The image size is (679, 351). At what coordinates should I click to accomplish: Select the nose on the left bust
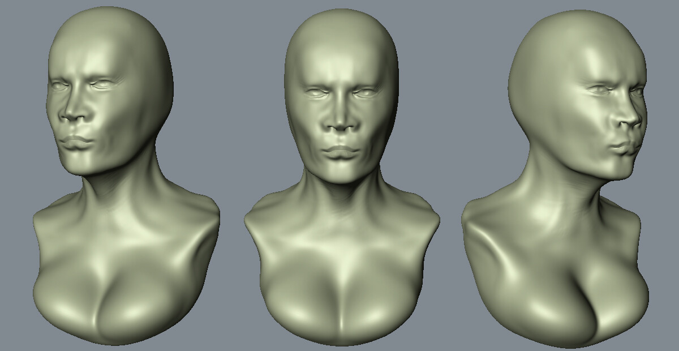74,110
